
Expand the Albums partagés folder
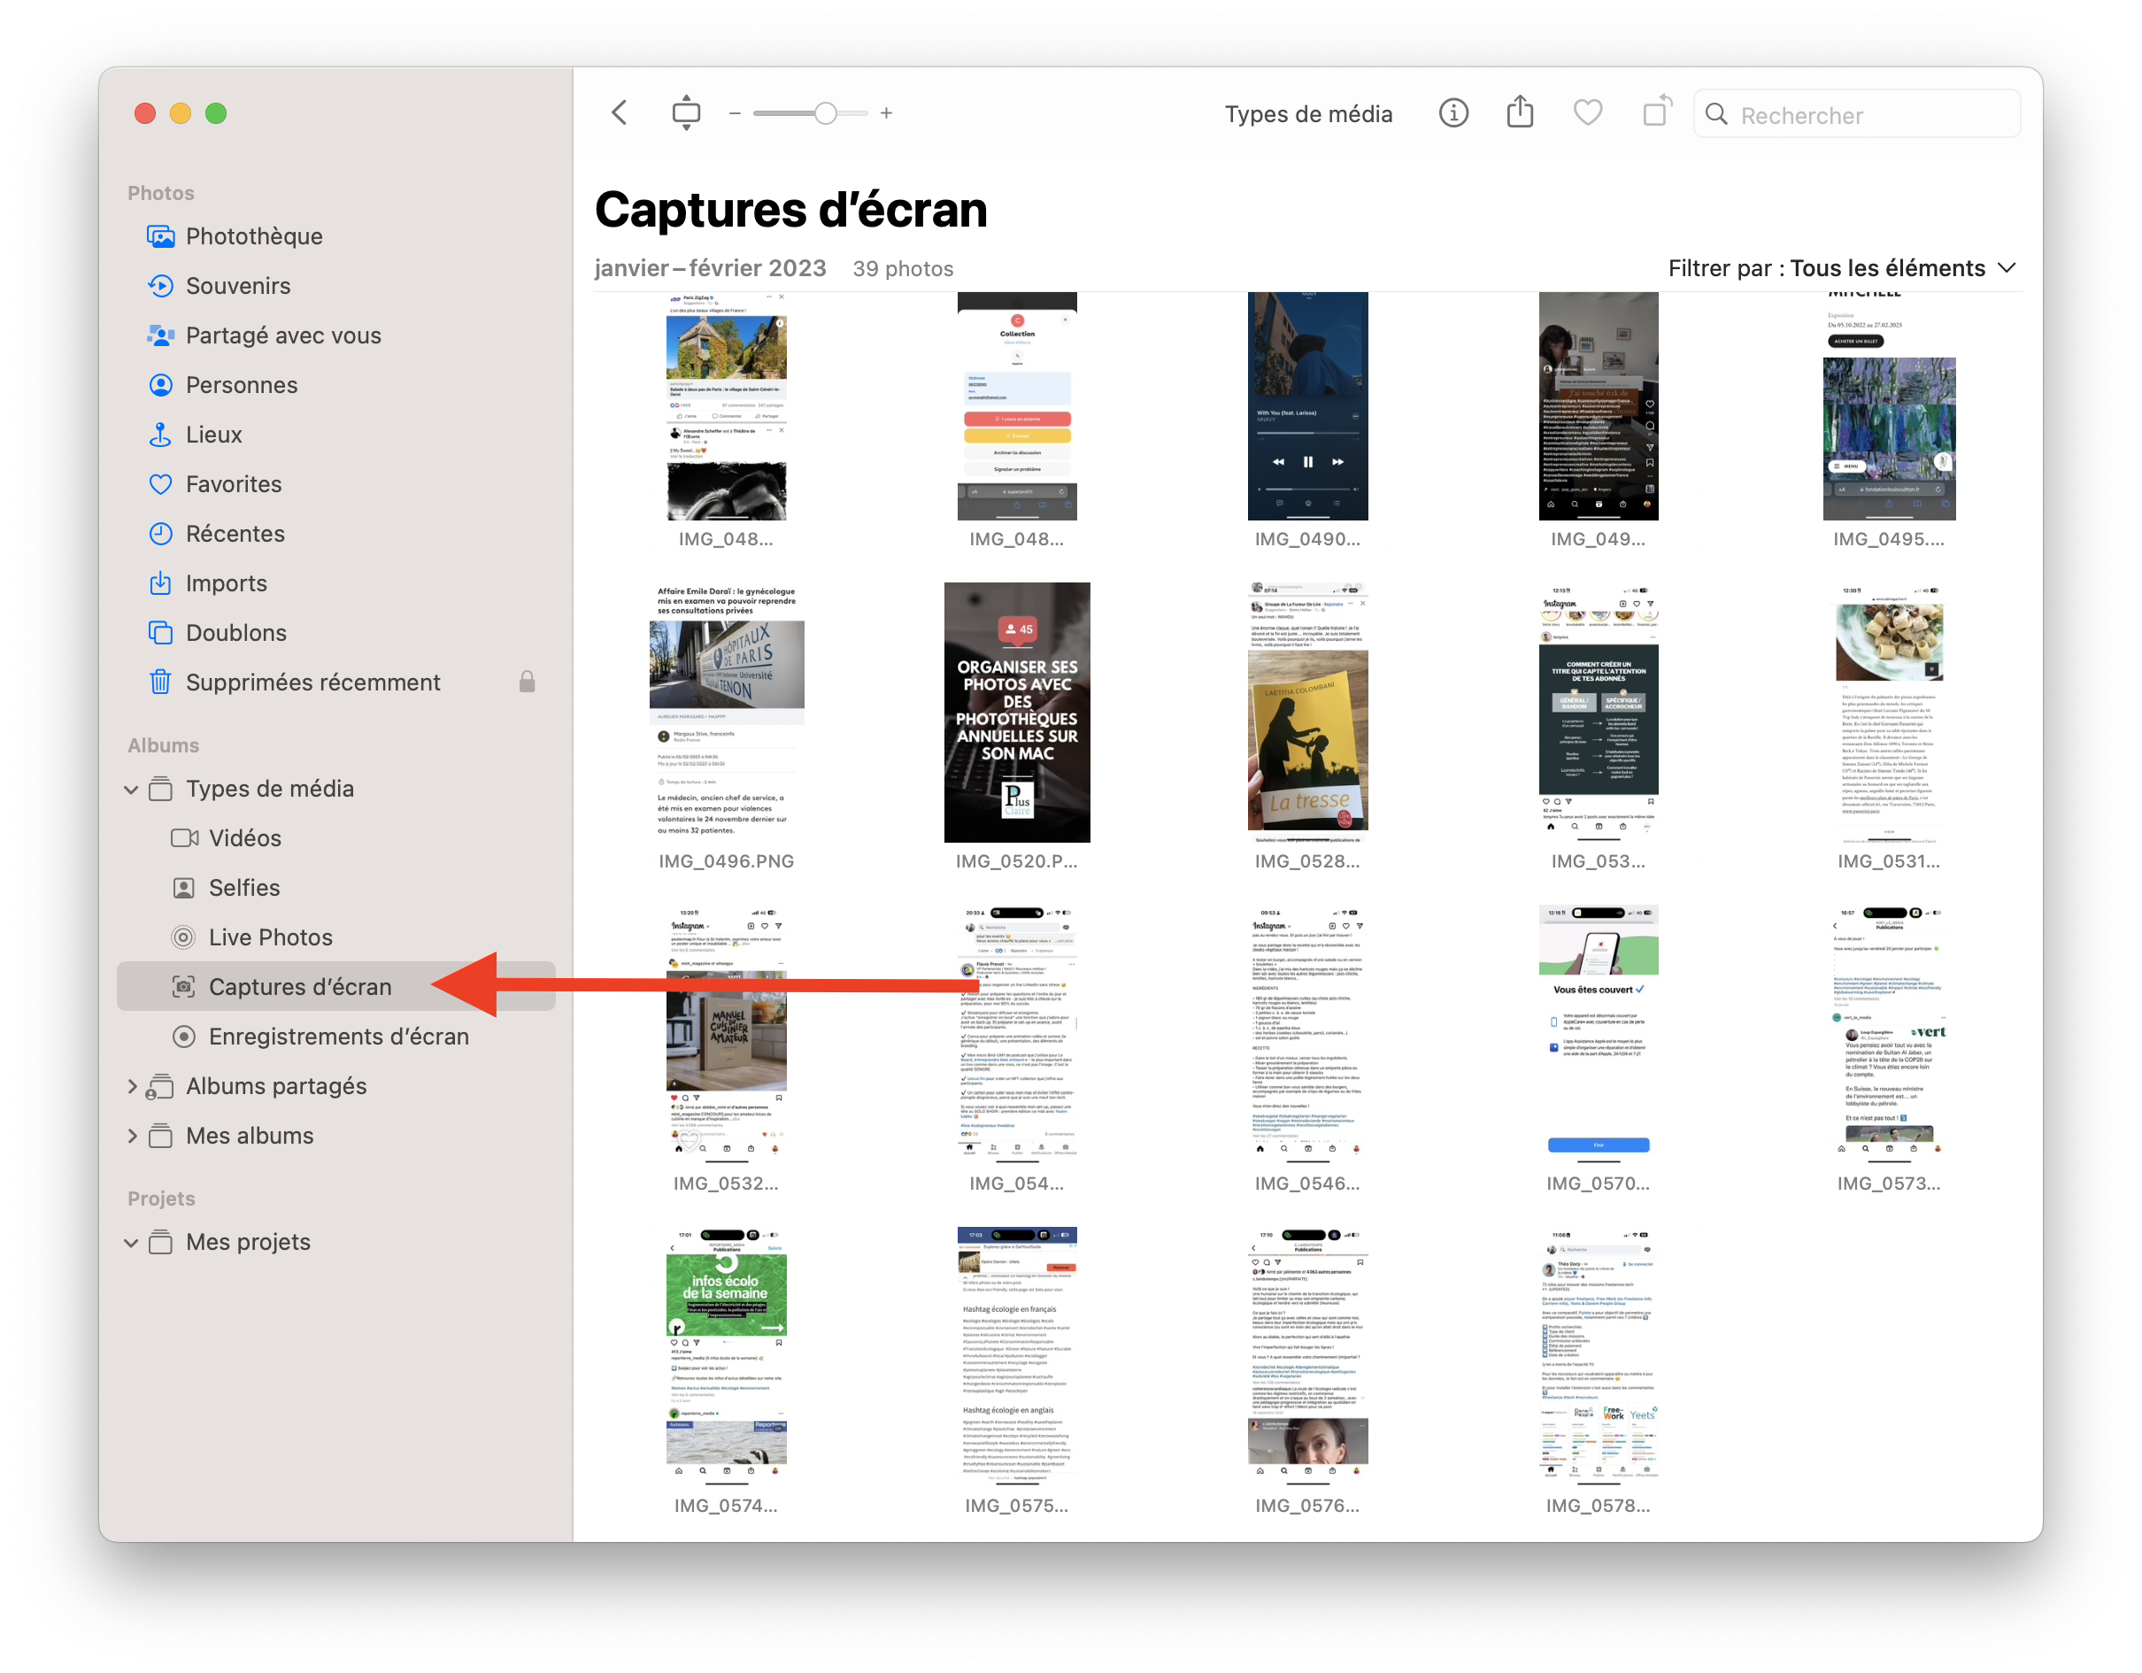[131, 1087]
